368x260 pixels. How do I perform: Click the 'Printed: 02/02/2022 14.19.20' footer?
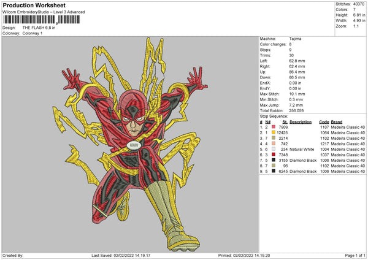coord(244,255)
